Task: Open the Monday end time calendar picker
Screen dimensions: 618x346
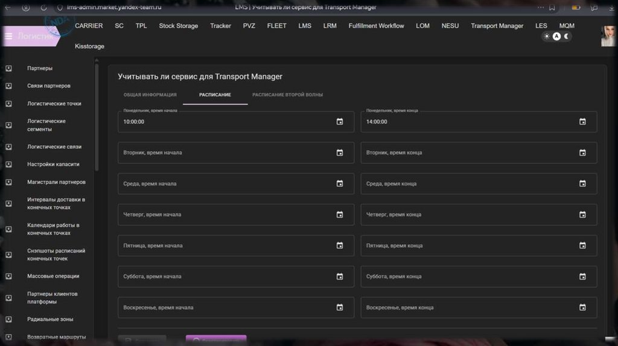Action: click(x=582, y=122)
